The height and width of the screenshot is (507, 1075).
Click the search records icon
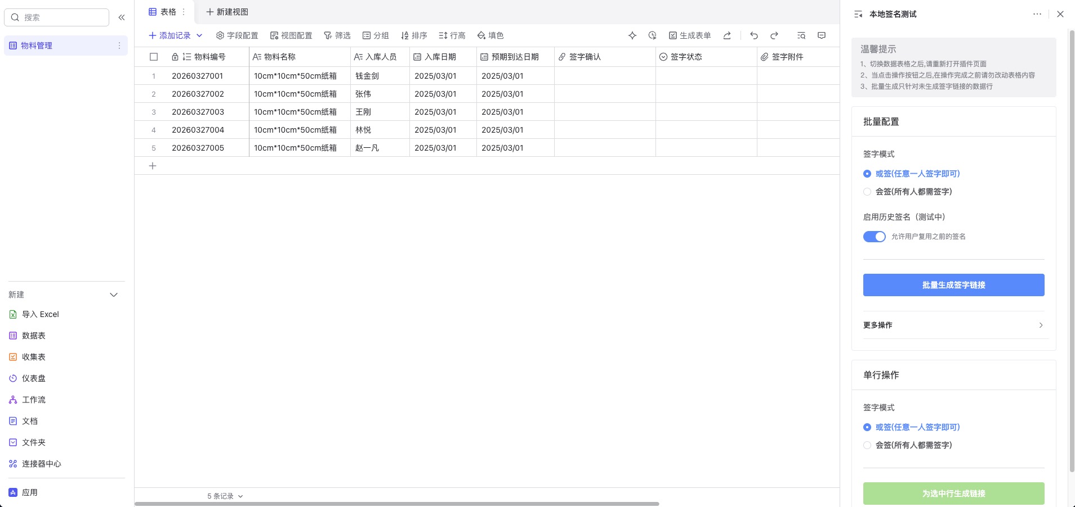click(801, 35)
